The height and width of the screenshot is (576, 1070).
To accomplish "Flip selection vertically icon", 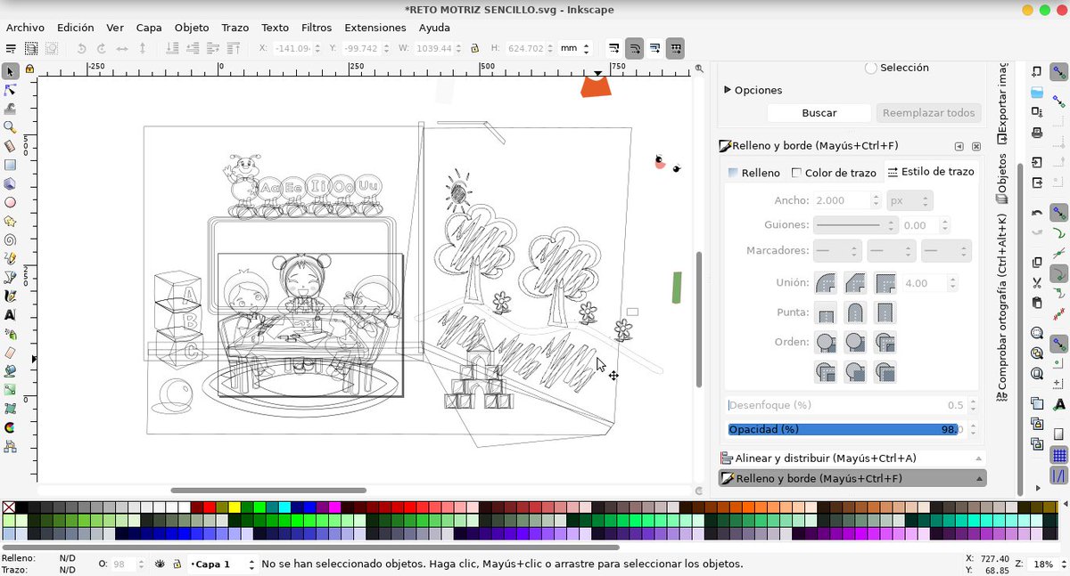I will [142, 48].
